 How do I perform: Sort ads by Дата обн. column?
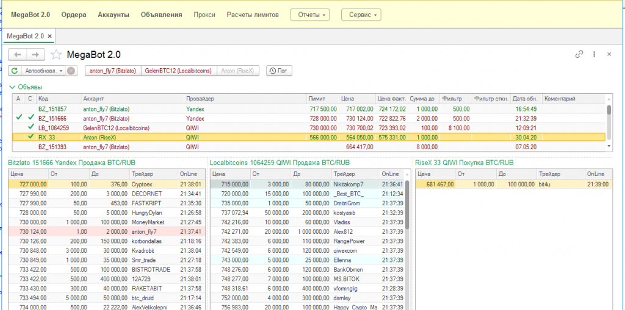[x=527, y=99]
